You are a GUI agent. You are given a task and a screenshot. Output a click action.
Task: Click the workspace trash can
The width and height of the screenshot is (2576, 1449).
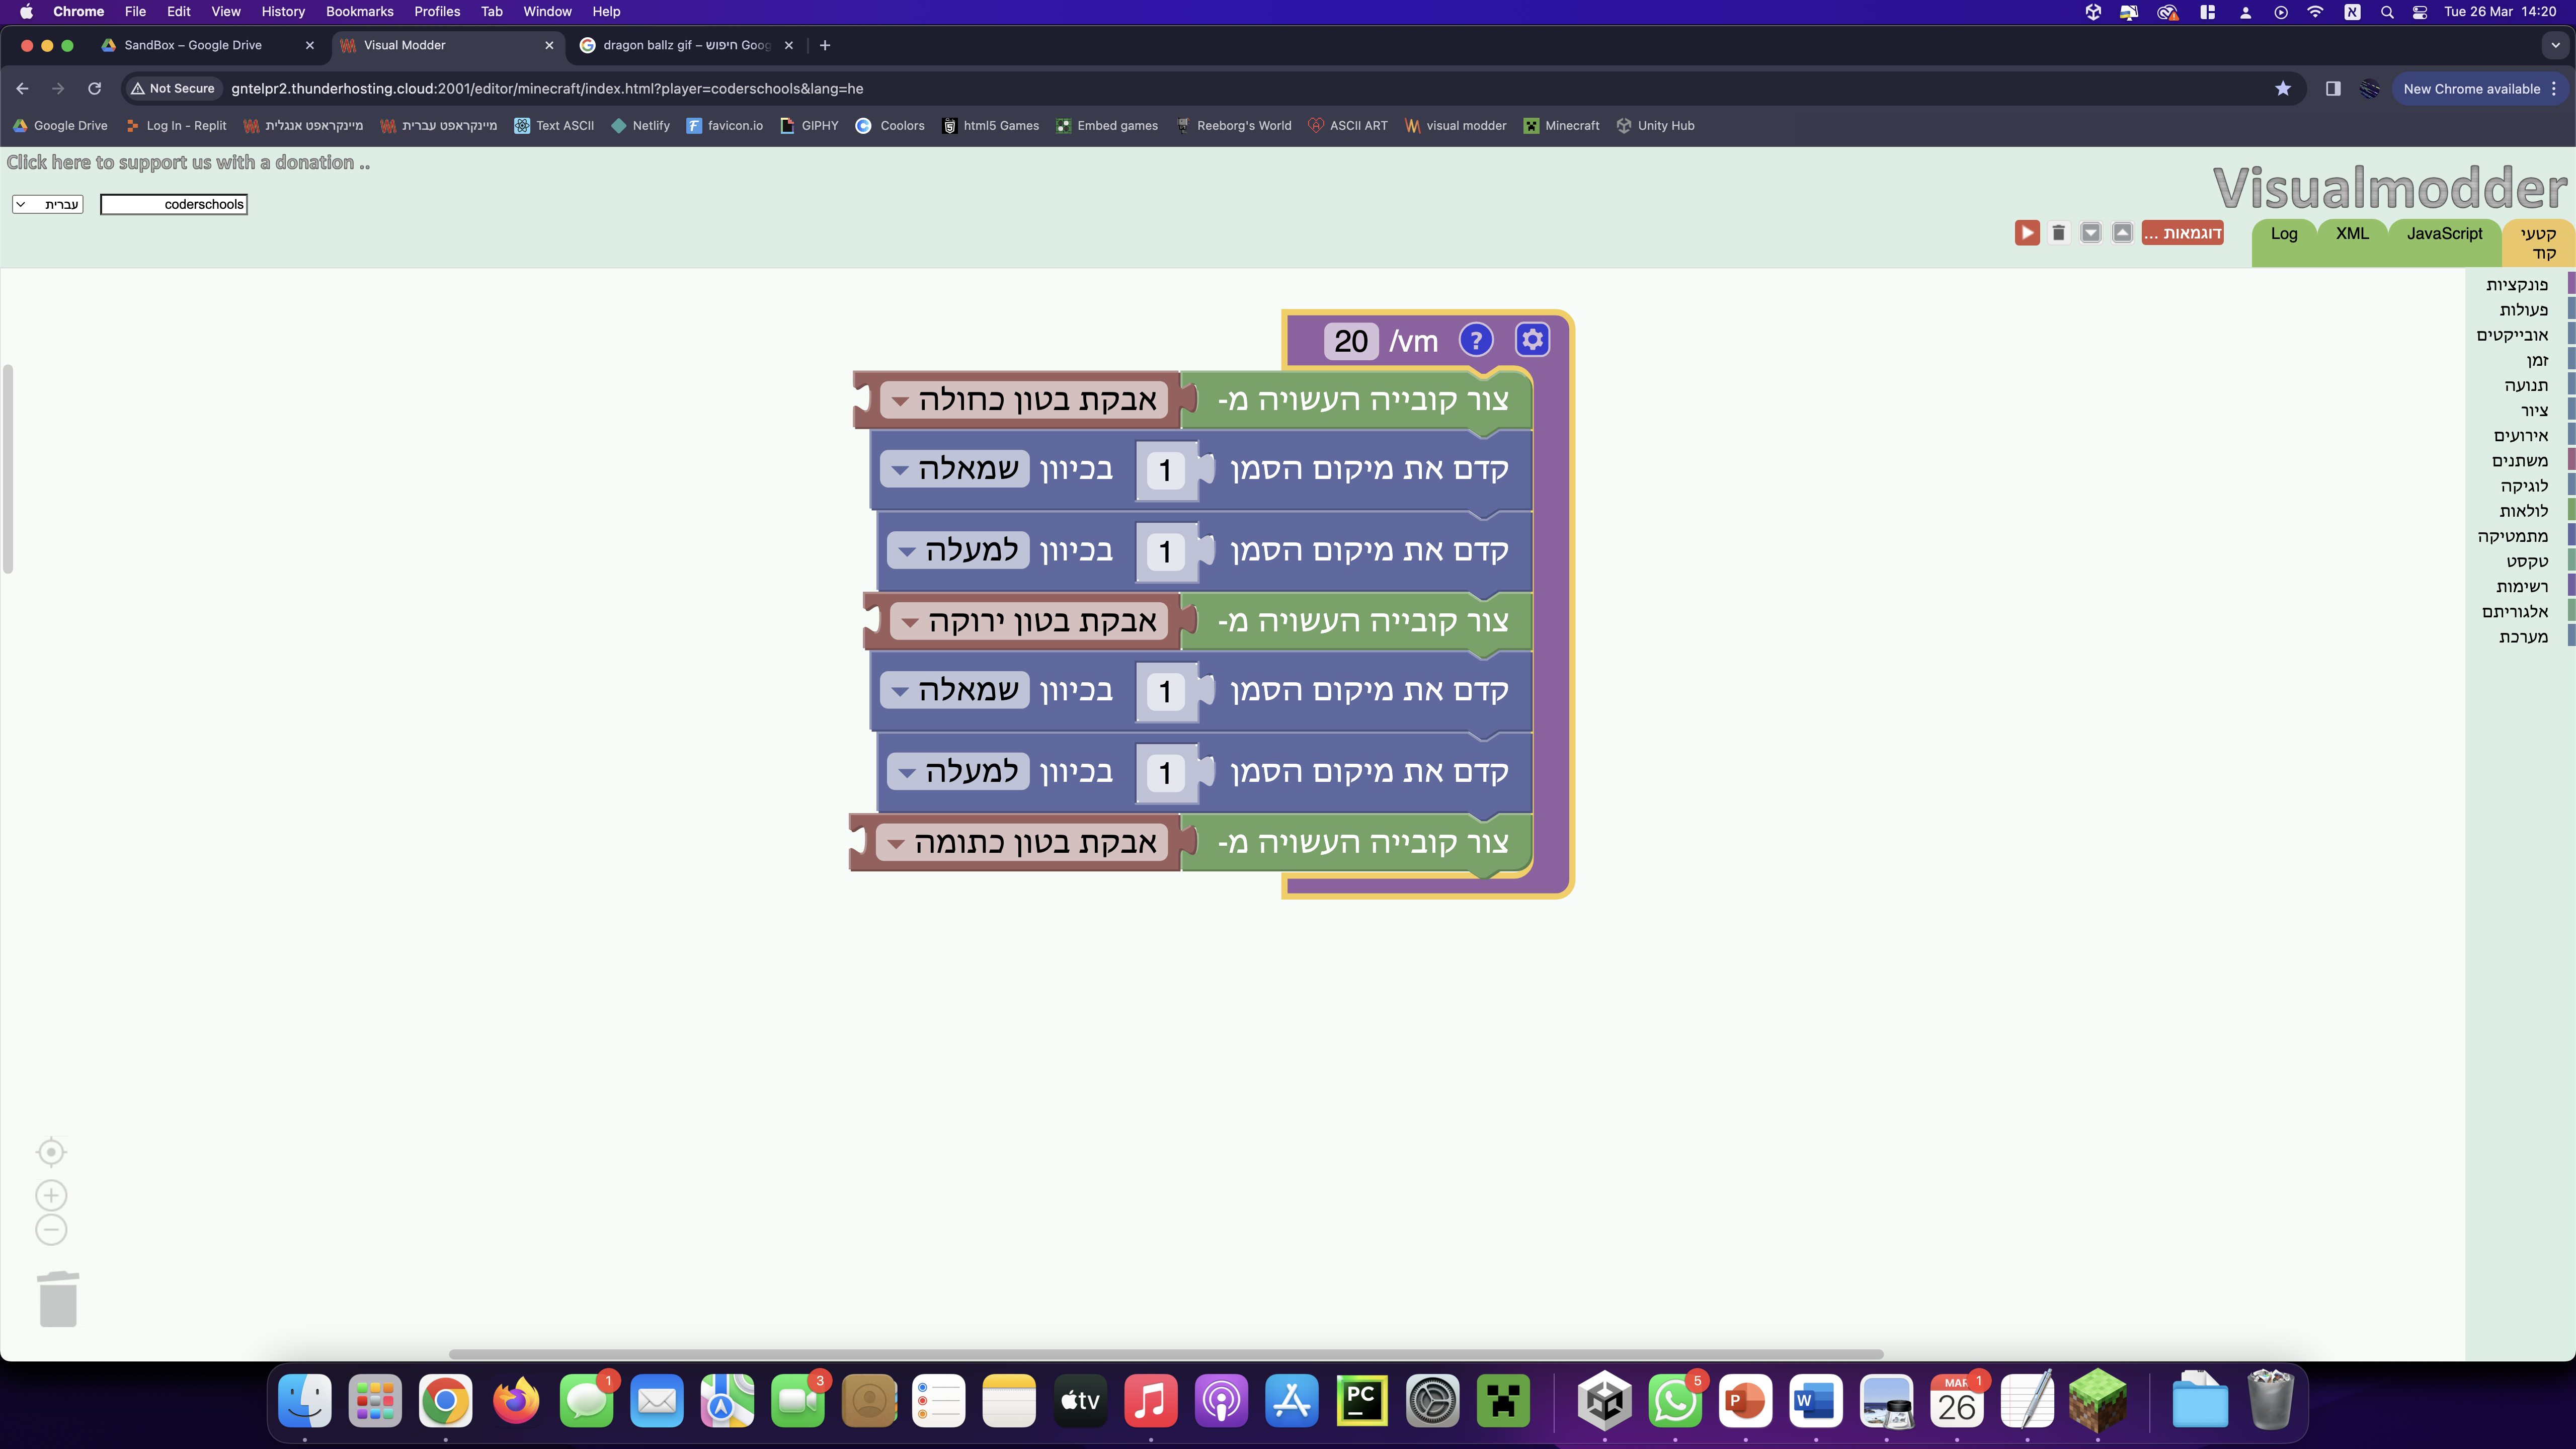pos(58,1299)
